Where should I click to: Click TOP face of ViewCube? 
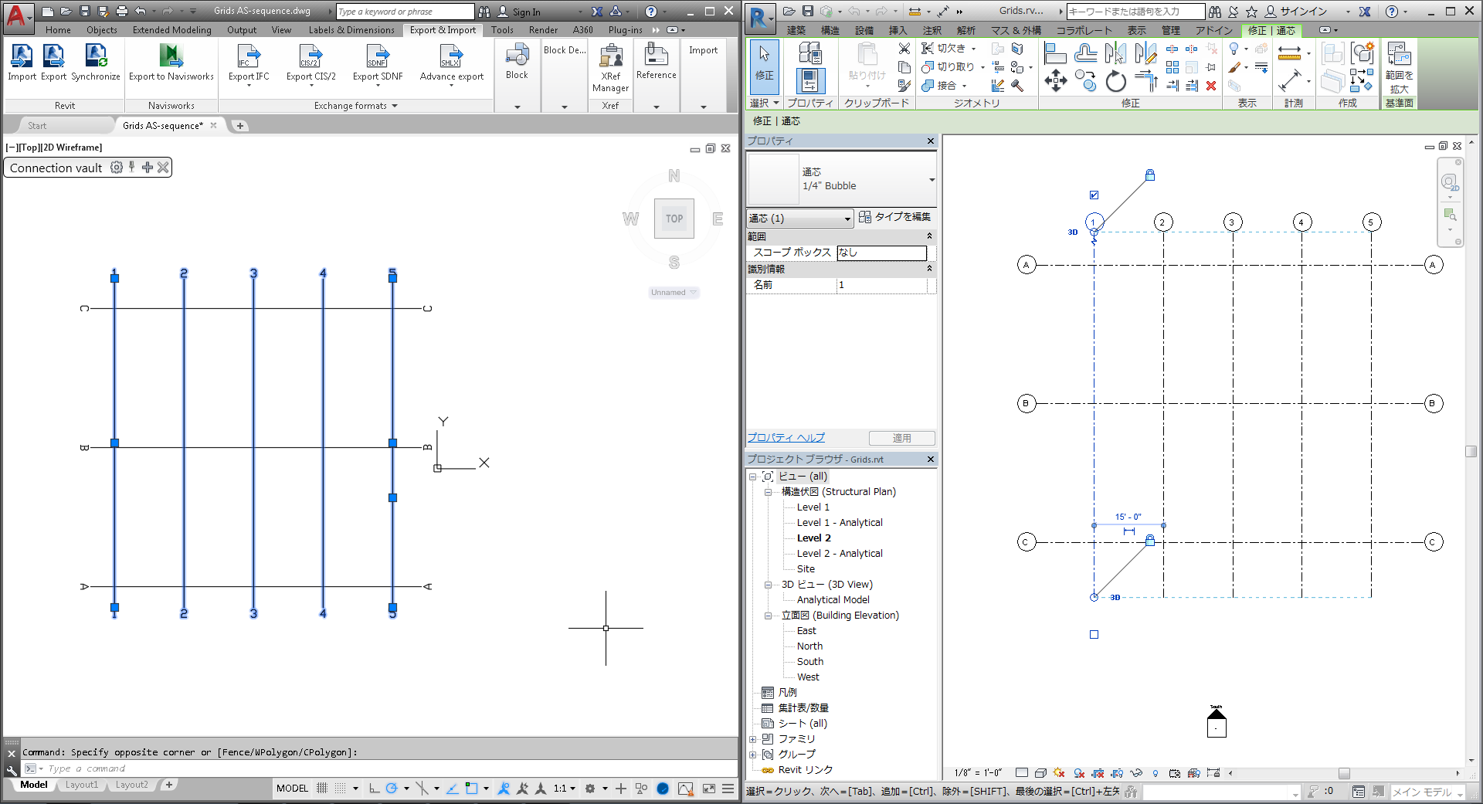coord(674,219)
